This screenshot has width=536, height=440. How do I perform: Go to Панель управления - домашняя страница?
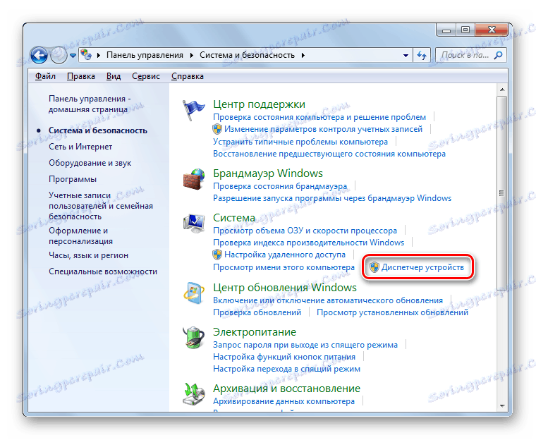pos(90,104)
